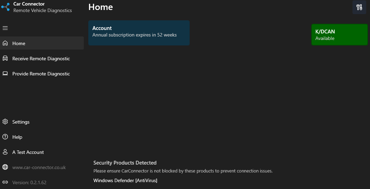Collapse the sidebar with the hamburger button

(x=5, y=28)
